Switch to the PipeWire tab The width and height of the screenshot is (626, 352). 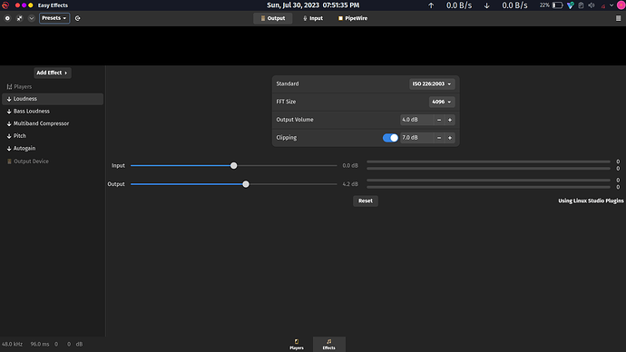coord(353,18)
